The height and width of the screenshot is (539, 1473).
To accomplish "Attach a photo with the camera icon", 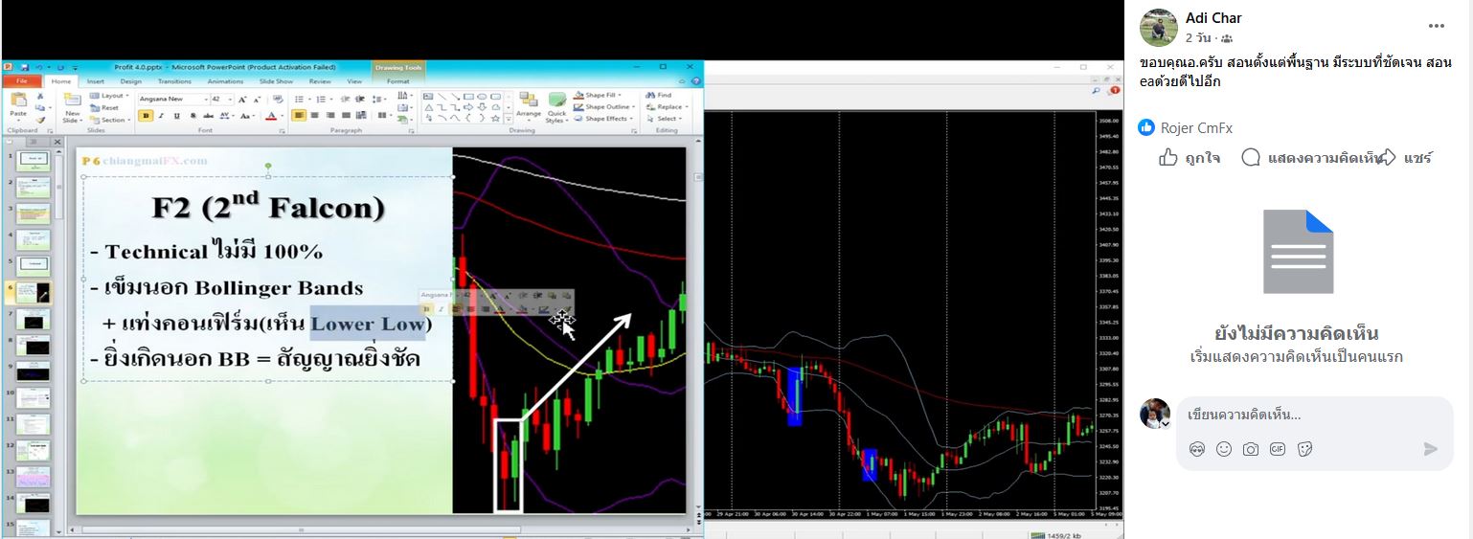I will 1250,449.
